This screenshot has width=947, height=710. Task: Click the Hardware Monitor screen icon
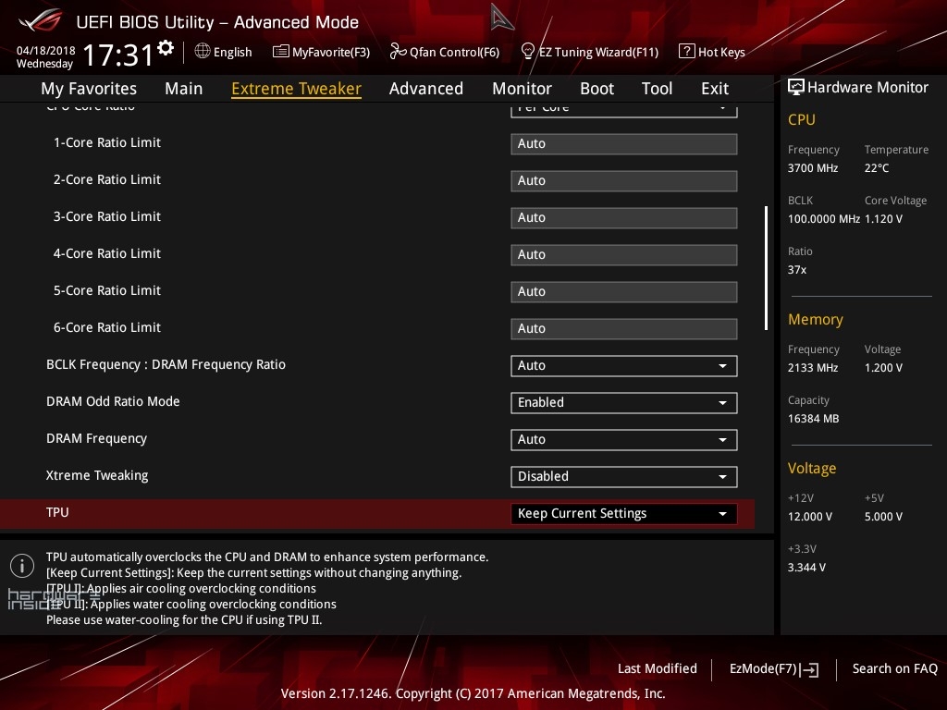(x=795, y=88)
